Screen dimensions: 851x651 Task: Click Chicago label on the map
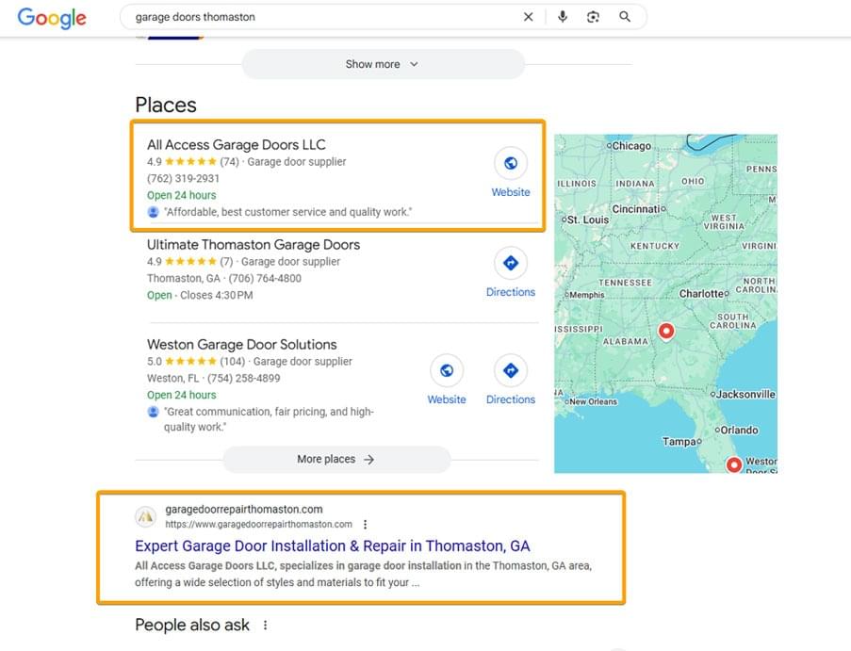[x=631, y=146]
